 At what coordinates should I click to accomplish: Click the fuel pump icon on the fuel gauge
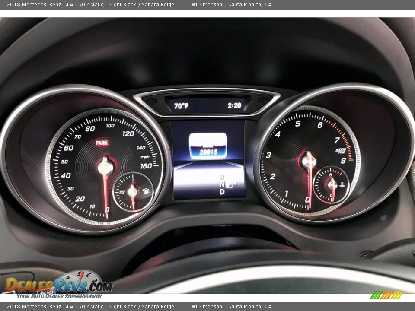[x=146, y=190]
